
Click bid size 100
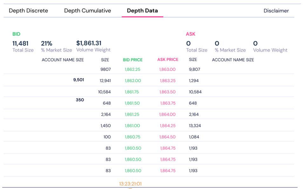(107, 137)
